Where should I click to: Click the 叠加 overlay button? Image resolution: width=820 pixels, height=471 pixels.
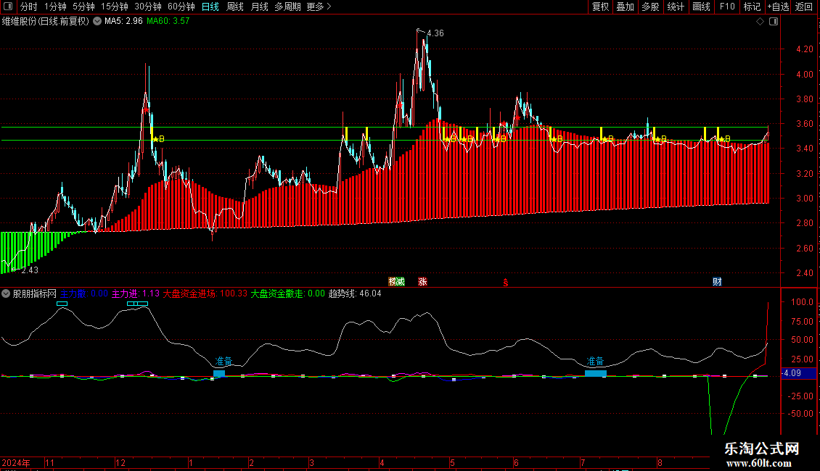pos(626,7)
